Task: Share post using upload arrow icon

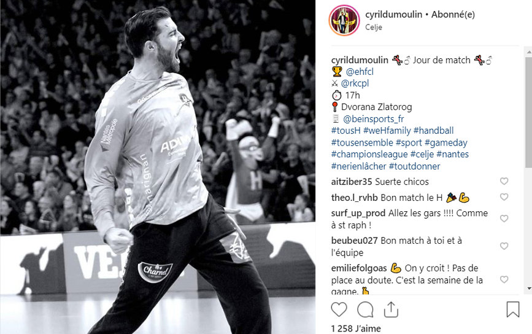Action: (x=391, y=309)
